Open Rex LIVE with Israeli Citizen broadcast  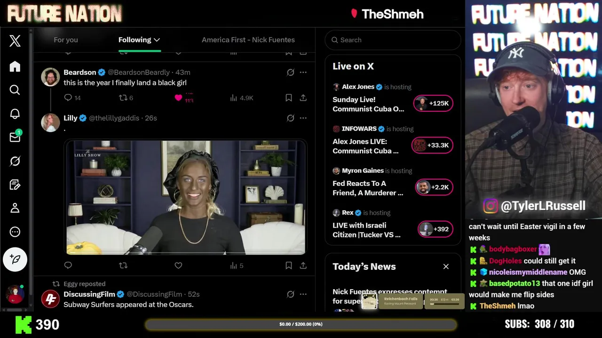(366, 230)
